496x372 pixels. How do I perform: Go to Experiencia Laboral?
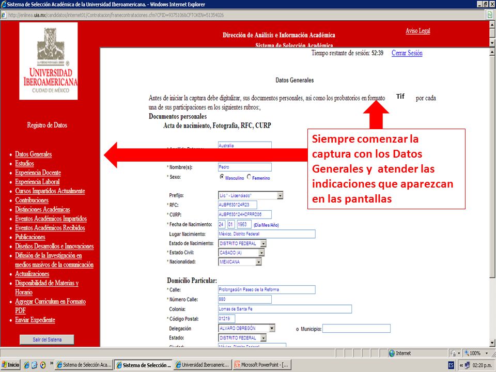(37, 181)
